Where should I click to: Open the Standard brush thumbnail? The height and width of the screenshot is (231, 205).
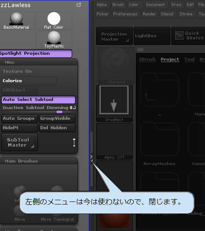click(x=116, y=66)
